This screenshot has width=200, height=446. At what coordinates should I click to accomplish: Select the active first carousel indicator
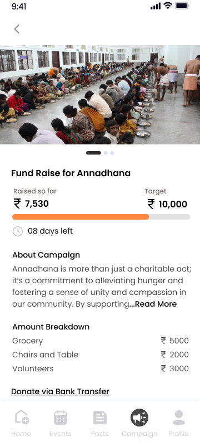click(x=93, y=153)
